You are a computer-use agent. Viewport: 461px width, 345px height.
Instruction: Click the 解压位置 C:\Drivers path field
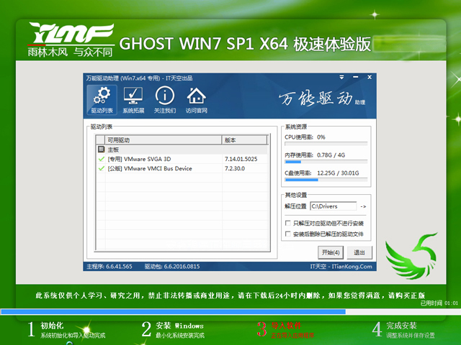[x=332, y=207]
